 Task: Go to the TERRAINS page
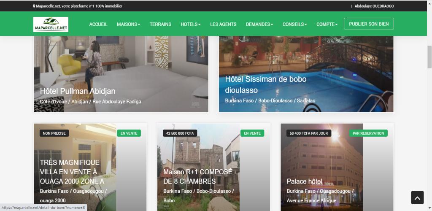(x=160, y=24)
